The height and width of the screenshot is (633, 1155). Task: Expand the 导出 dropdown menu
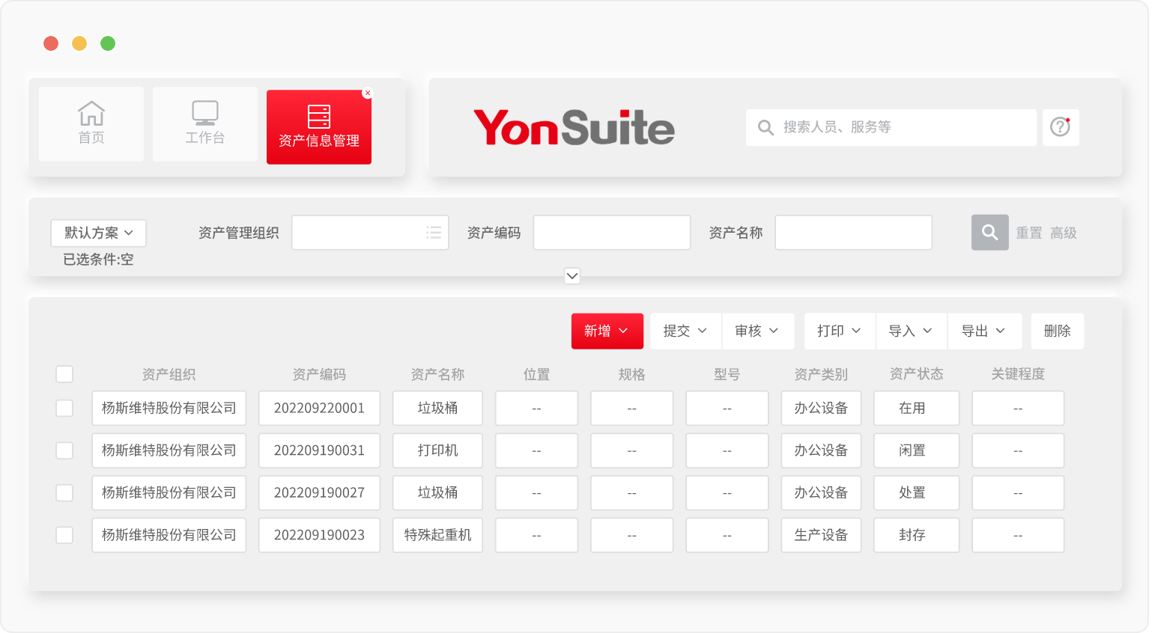983,331
